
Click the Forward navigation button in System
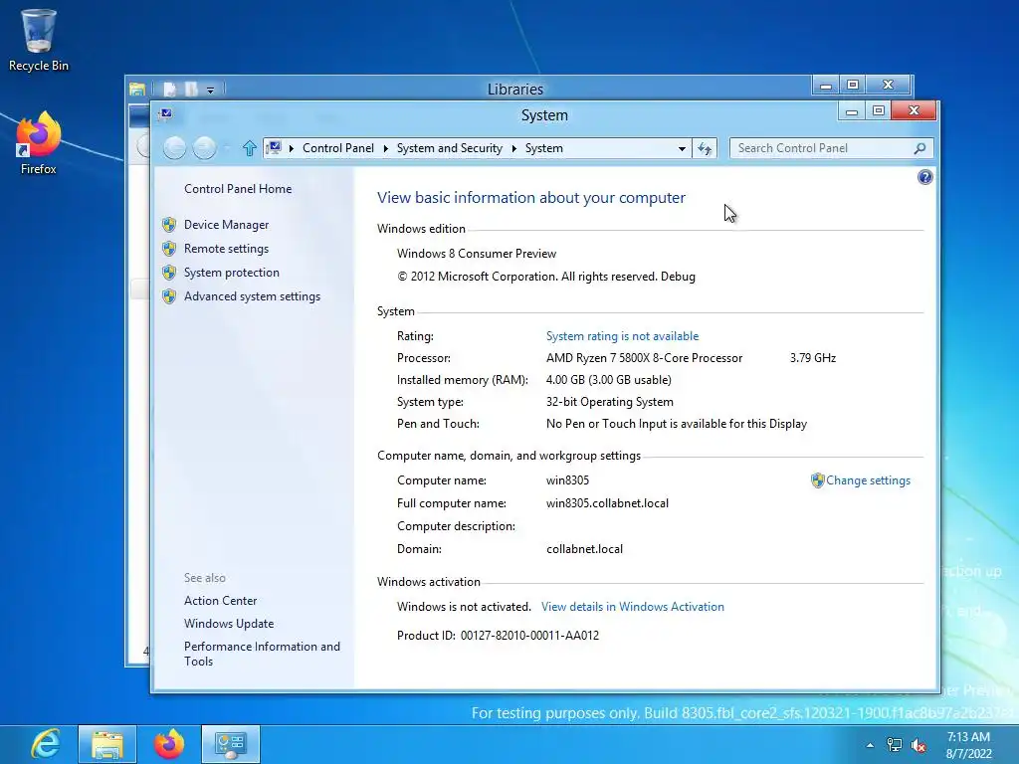pyautogui.click(x=204, y=148)
